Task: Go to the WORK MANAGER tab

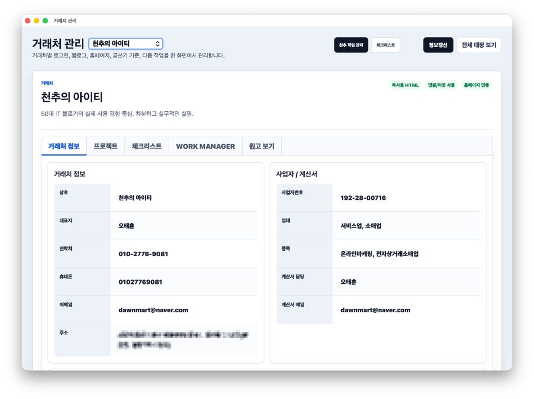Action: [205, 146]
